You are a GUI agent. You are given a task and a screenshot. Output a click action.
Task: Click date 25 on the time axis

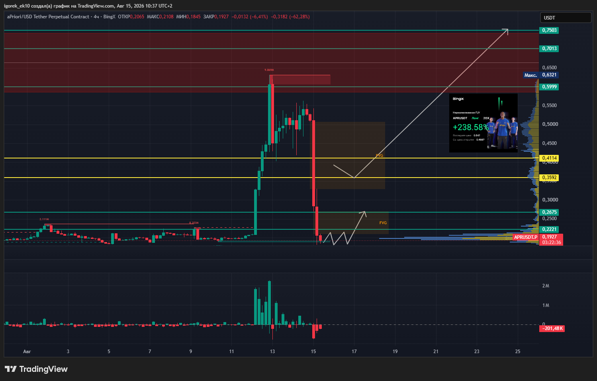518,352
